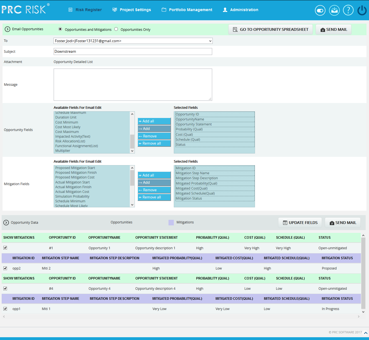Click Remove all for Opportunity Fields
Screen dimensions: 369x340
154,143
